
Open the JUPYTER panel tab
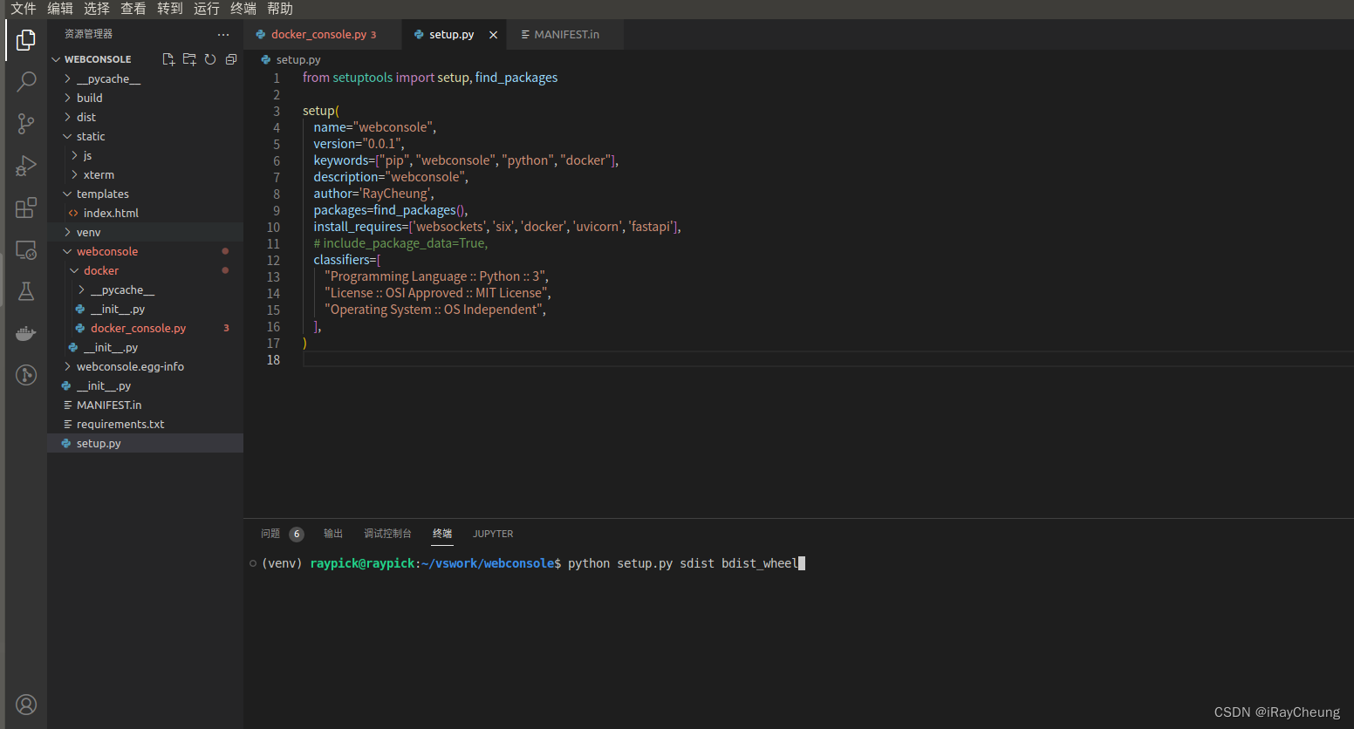[x=493, y=534]
